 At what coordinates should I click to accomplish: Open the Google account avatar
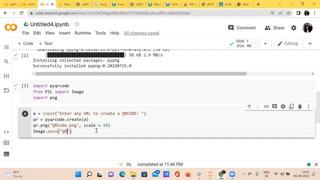(307, 28)
